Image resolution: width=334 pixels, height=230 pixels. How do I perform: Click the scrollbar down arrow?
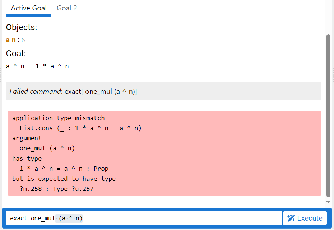pos(328,202)
